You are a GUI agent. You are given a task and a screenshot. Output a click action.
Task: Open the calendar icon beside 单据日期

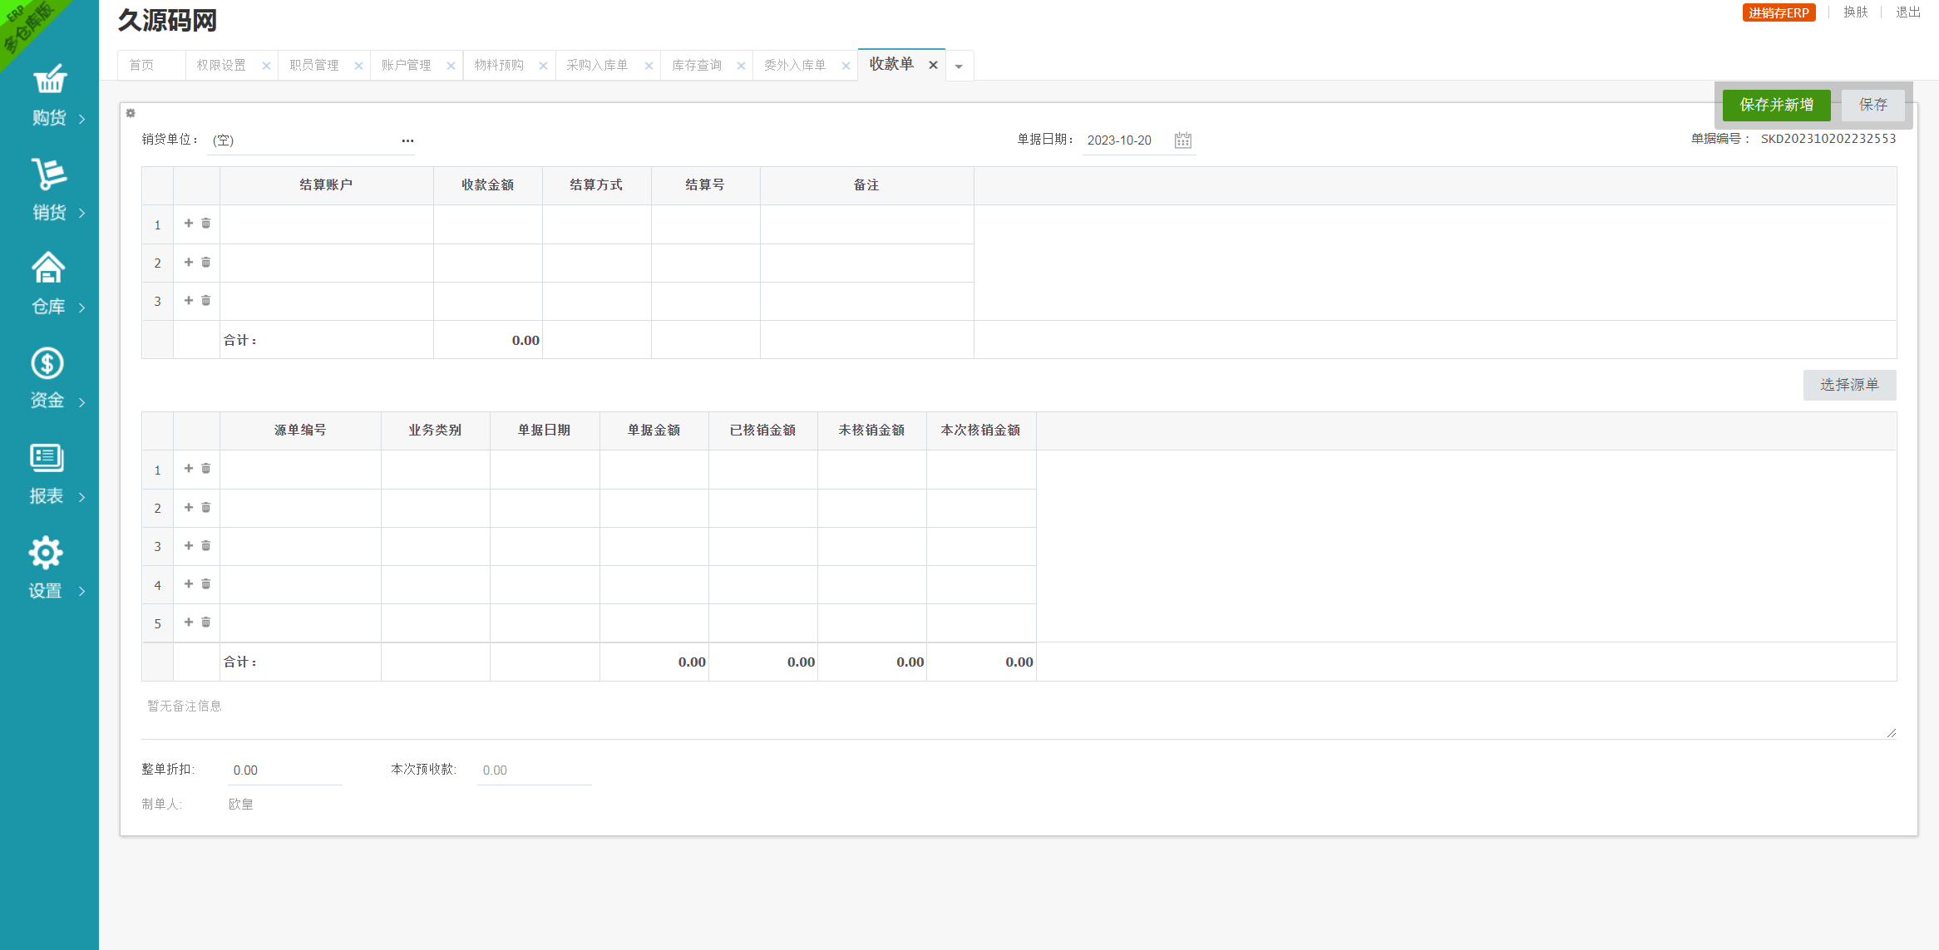click(1182, 140)
